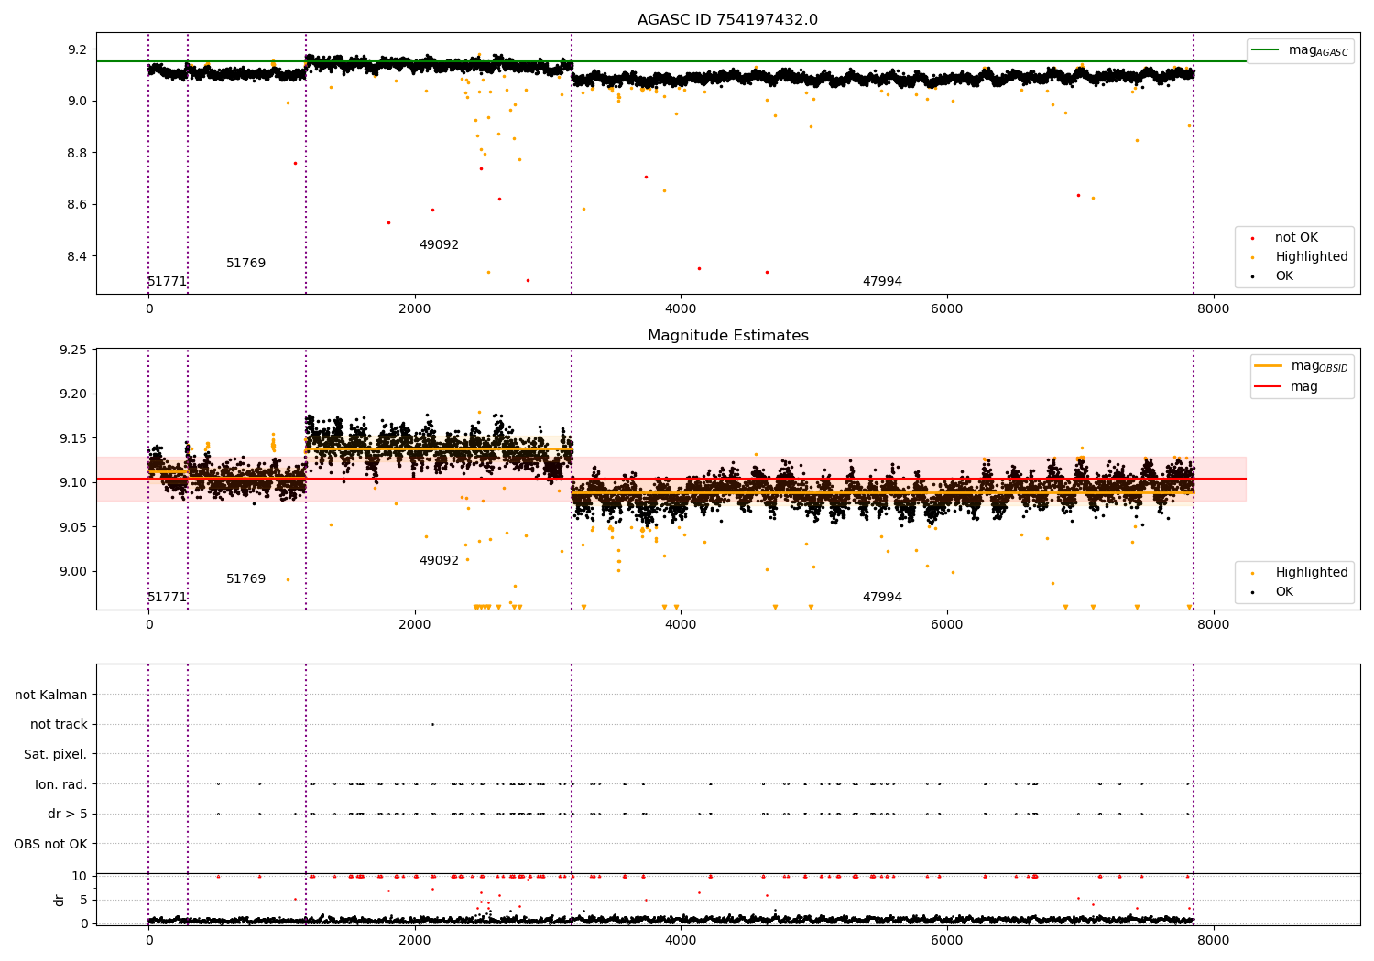Click 'OK' legend entry in top plot

[1284, 276]
